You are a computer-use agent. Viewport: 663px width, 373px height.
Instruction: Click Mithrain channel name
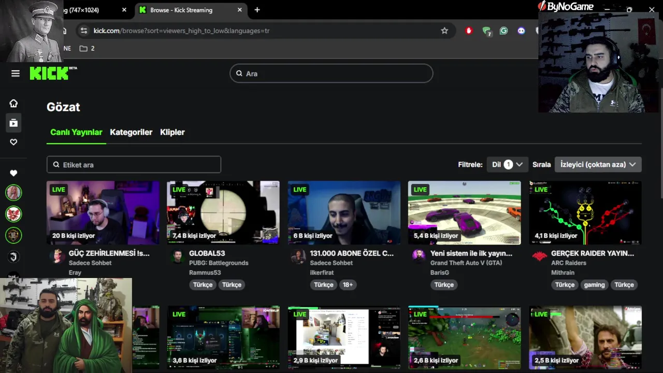tap(563, 272)
